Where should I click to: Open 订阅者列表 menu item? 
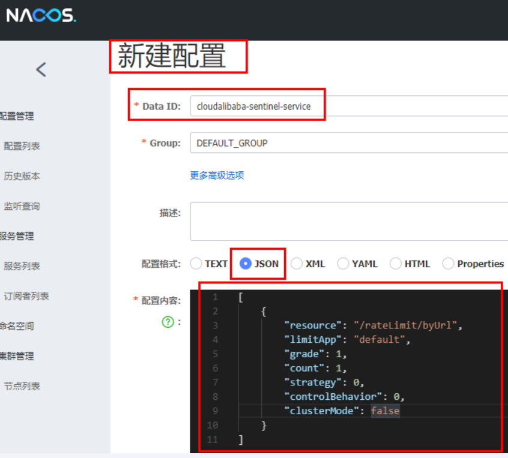(x=26, y=296)
